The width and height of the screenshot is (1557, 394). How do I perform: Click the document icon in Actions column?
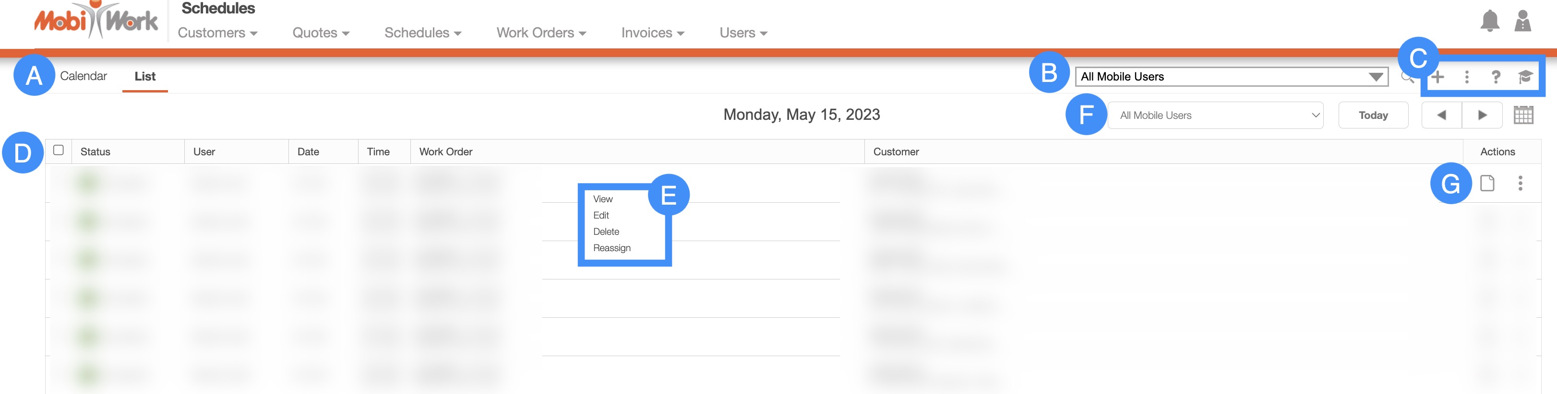pos(1487,183)
